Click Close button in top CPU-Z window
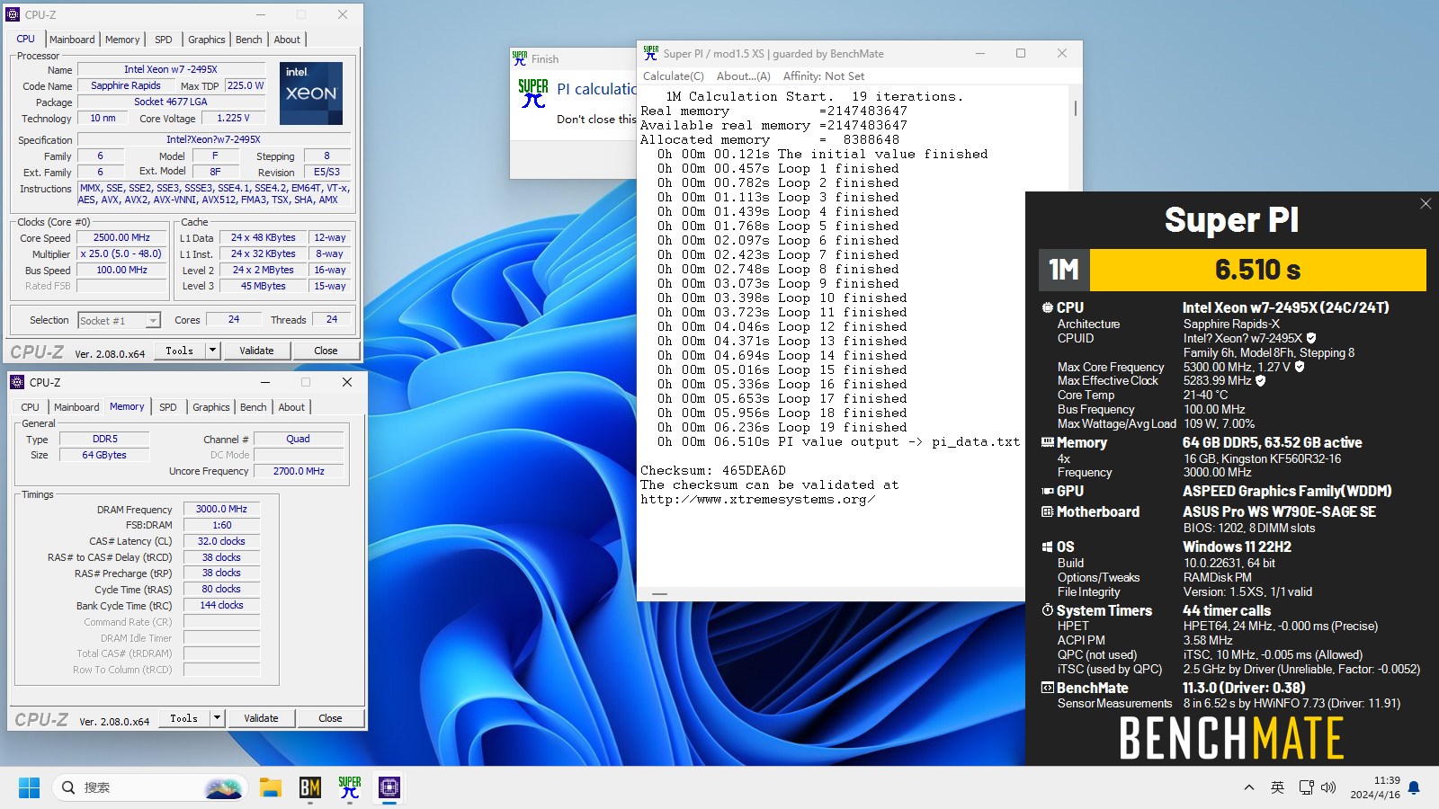This screenshot has height=809, width=1439. click(x=326, y=351)
